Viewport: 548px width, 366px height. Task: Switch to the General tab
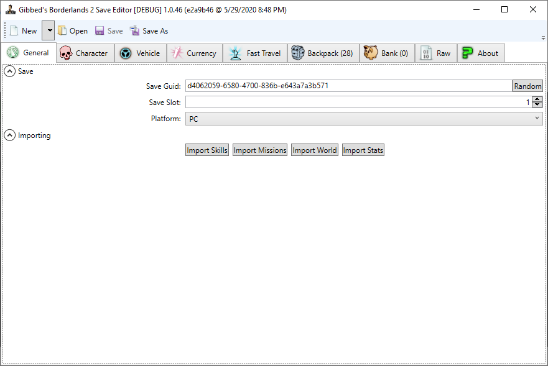coord(29,53)
